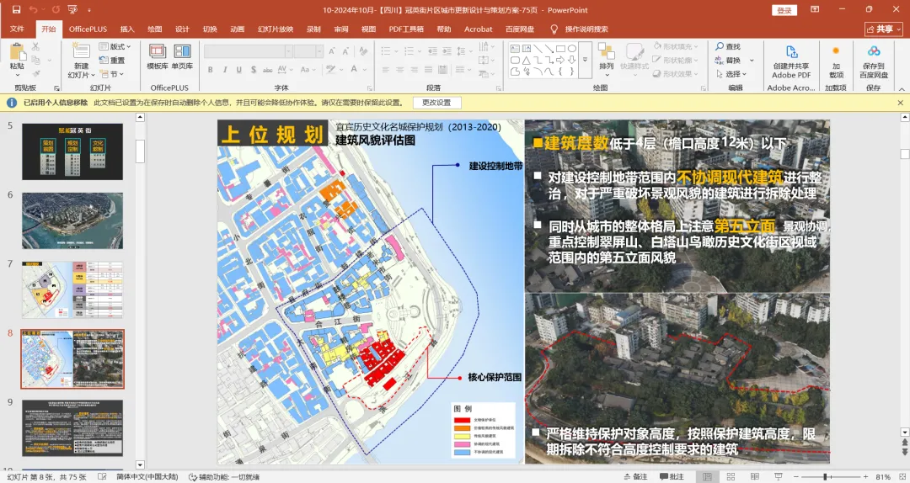The image size is (910, 483).
Task: Open the font size combo box
Action: [x=308, y=51]
